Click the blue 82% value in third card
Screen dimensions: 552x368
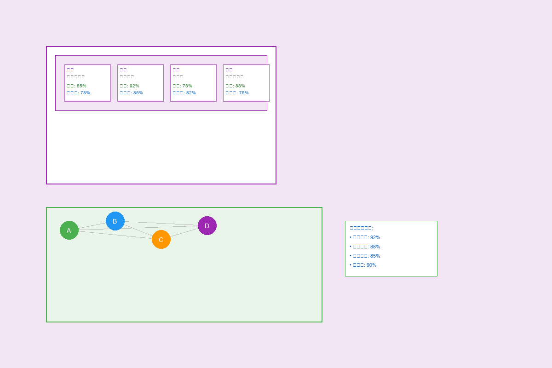coord(184,93)
